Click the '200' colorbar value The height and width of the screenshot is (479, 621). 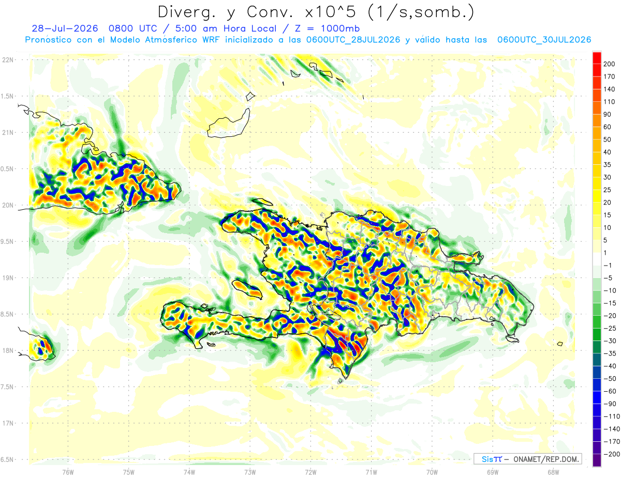610,64
